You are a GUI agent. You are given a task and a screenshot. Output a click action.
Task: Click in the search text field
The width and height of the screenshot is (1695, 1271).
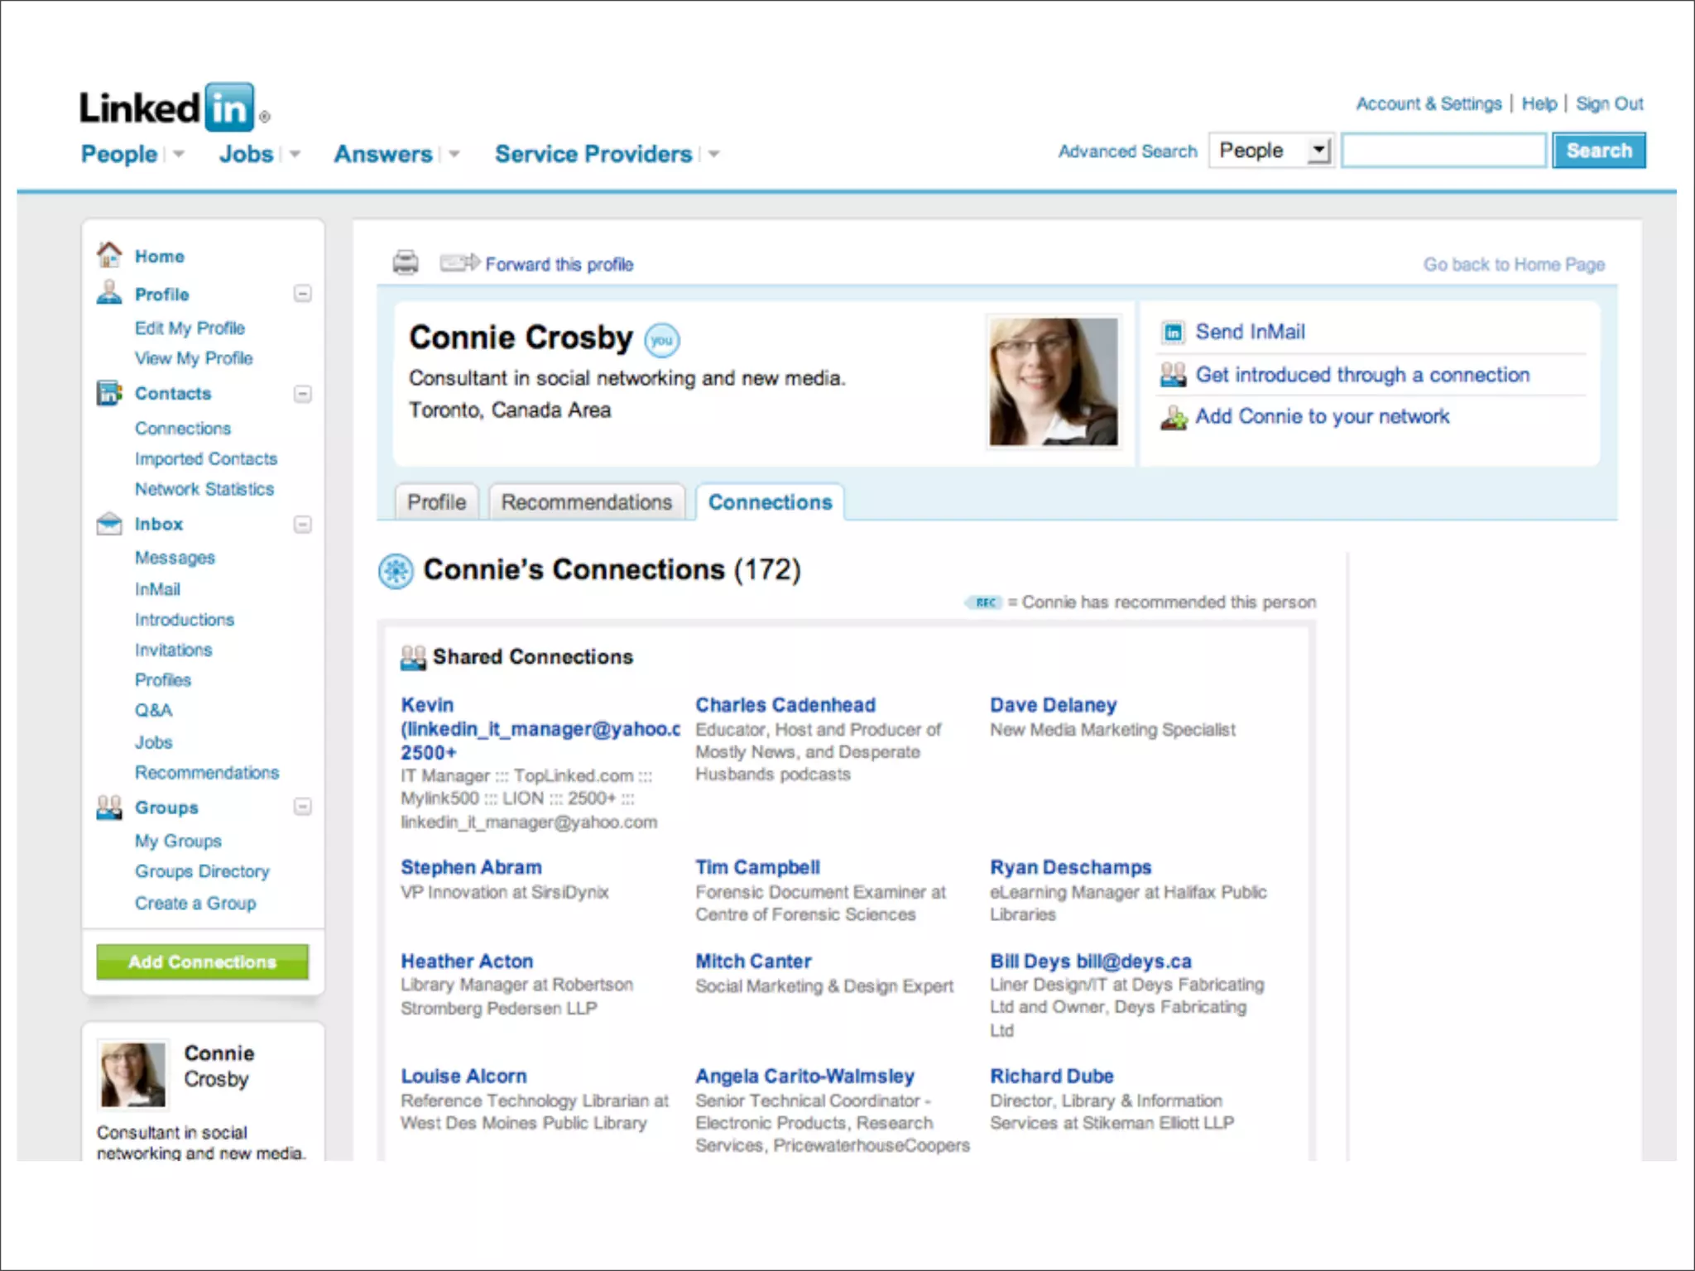tap(1443, 151)
